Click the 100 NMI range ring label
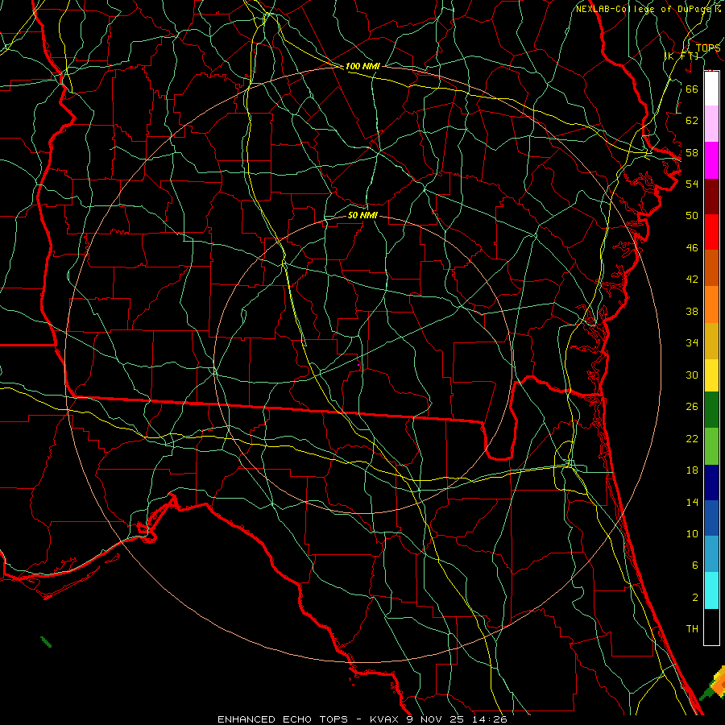 (362, 66)
